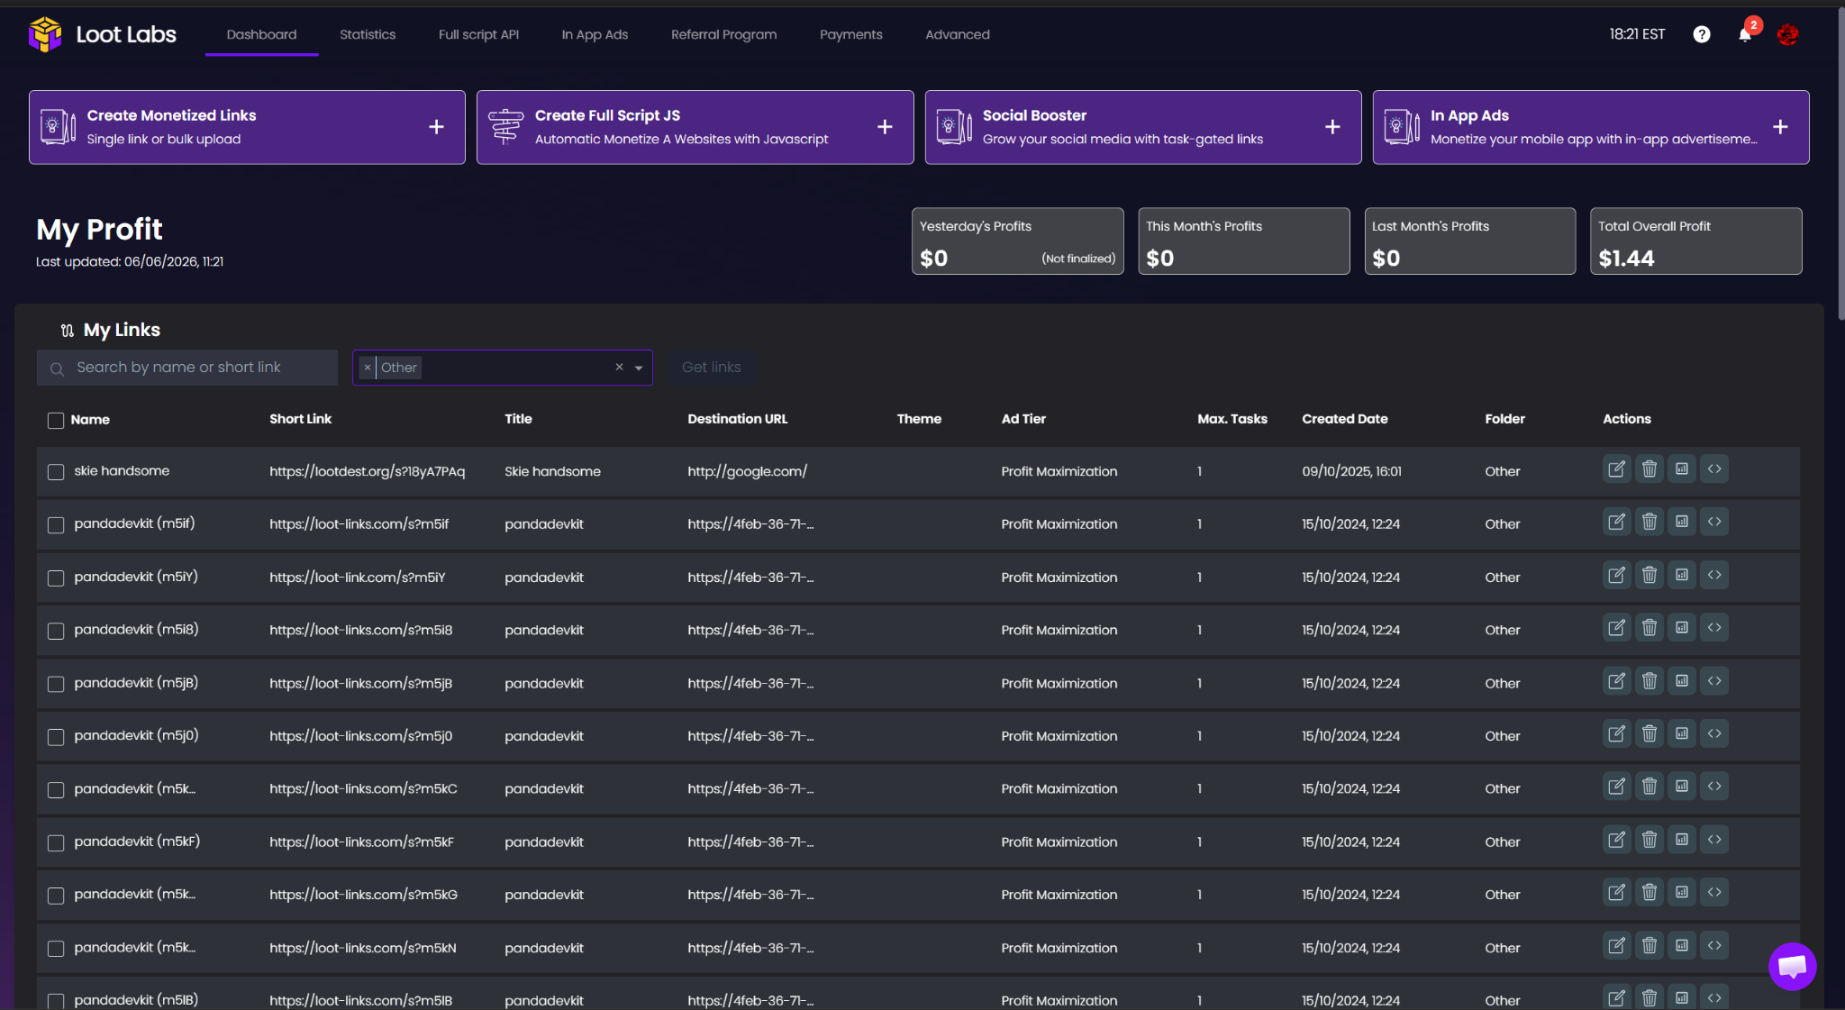Click the Ad Tier column header
Image resolution: width=1845 pixels, height=1010 pixels.
(1023, 419)
